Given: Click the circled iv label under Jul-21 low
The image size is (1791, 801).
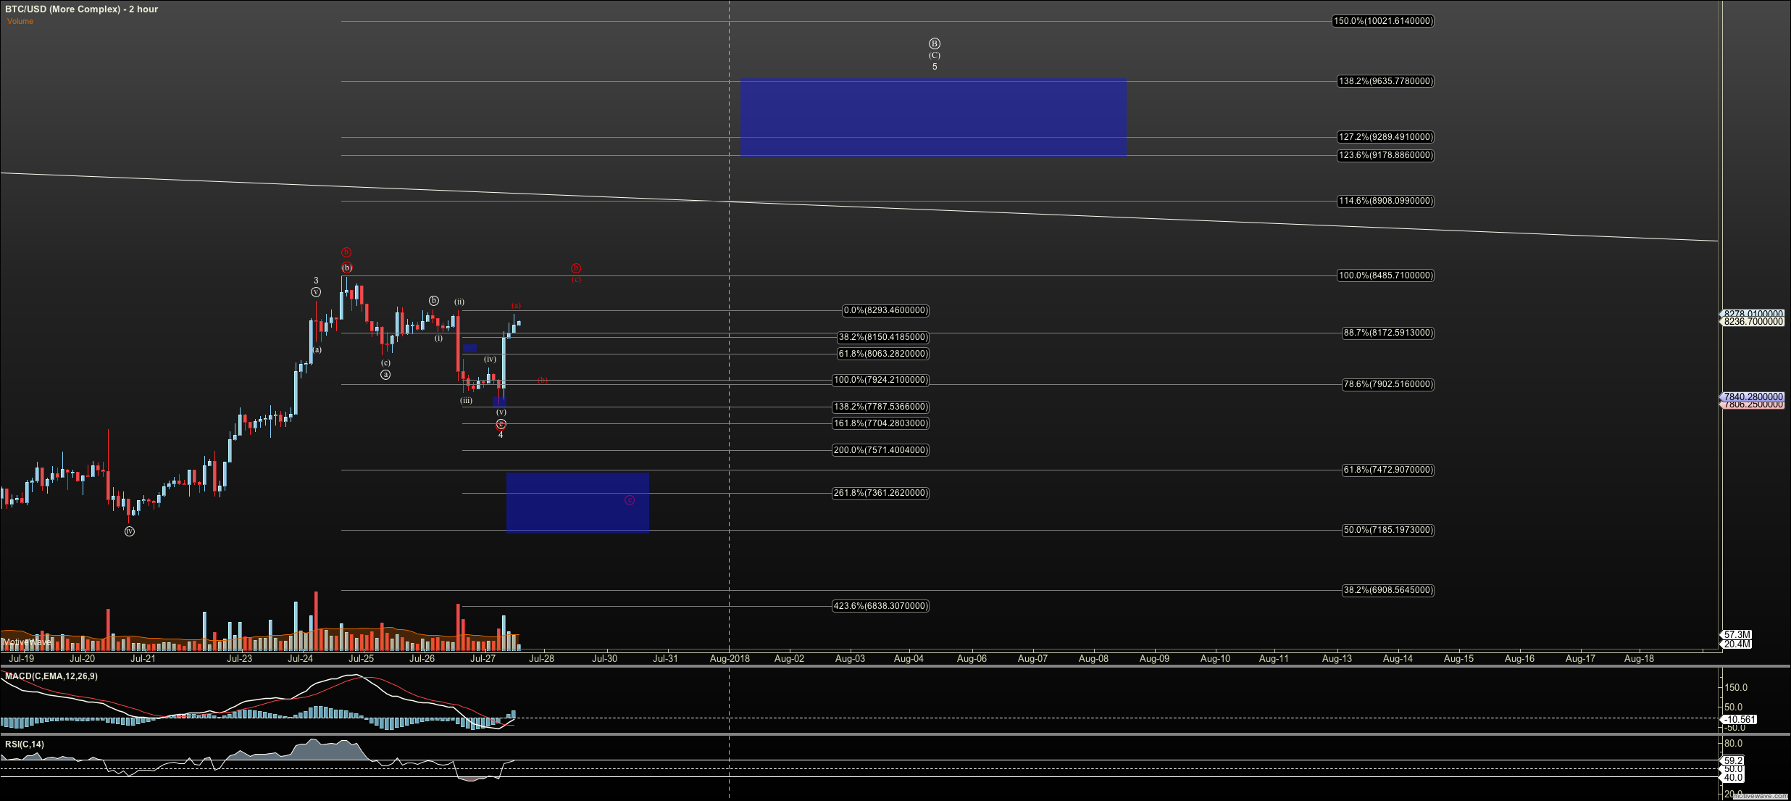Looking at the screenshot, I should coord(130,531).
